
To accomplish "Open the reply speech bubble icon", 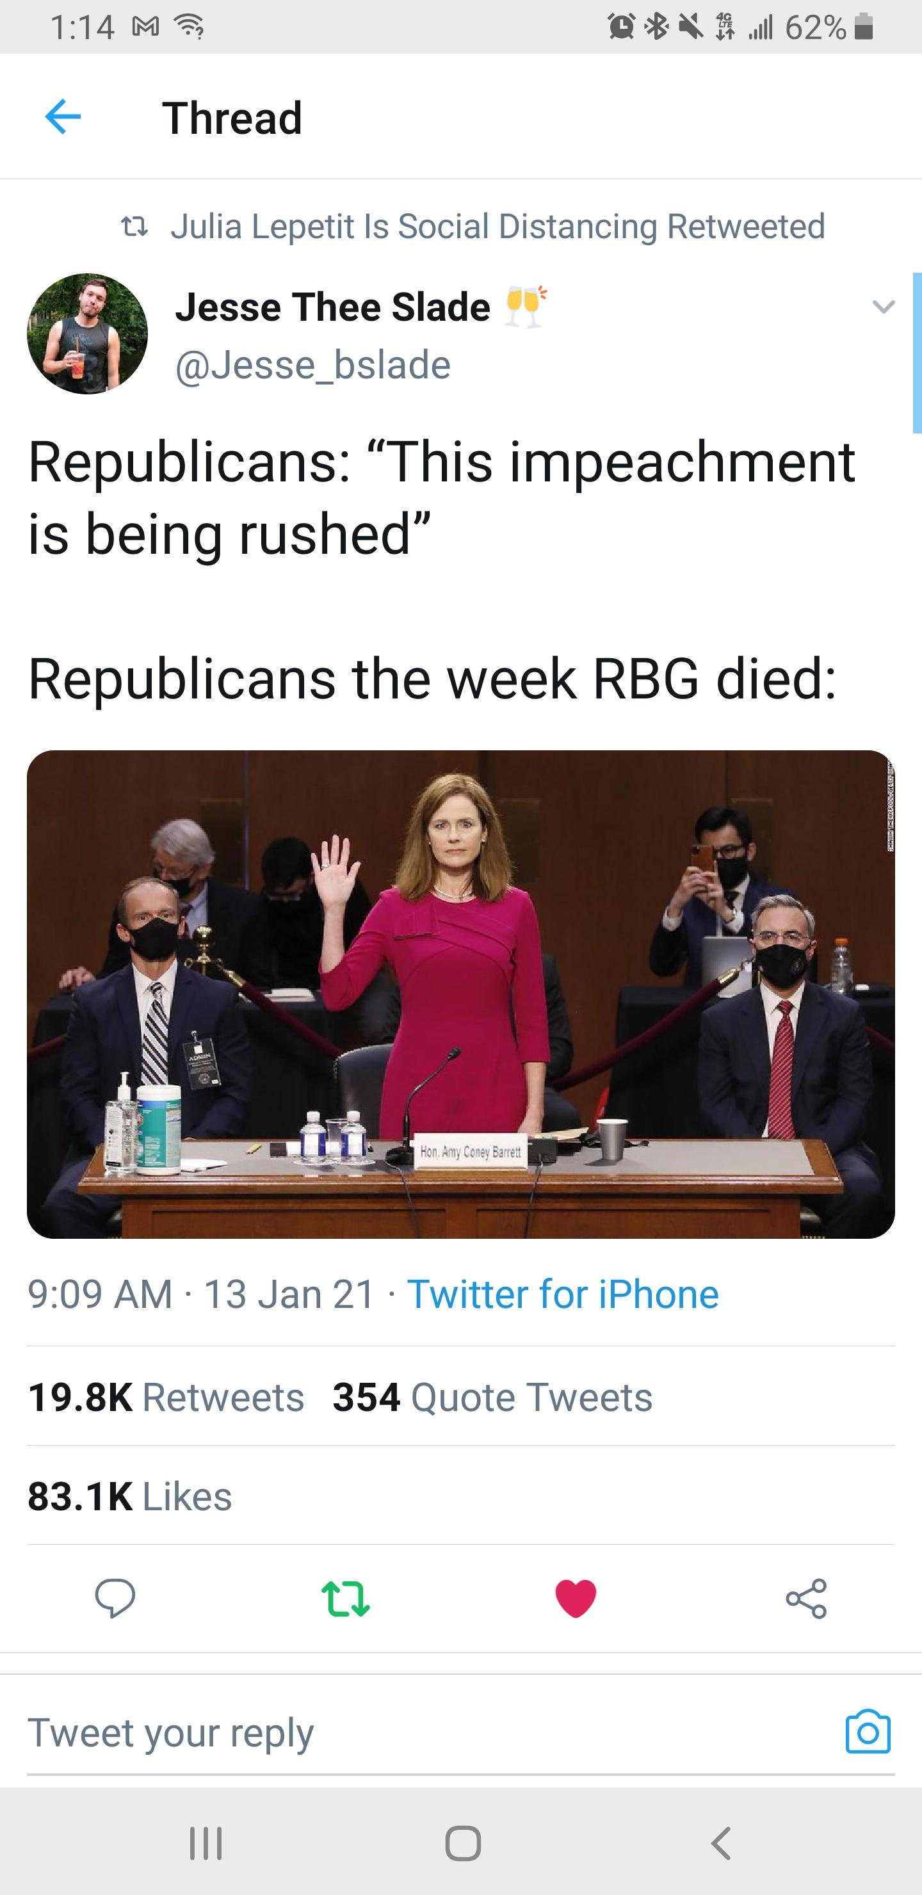I will click(115, 1598).
